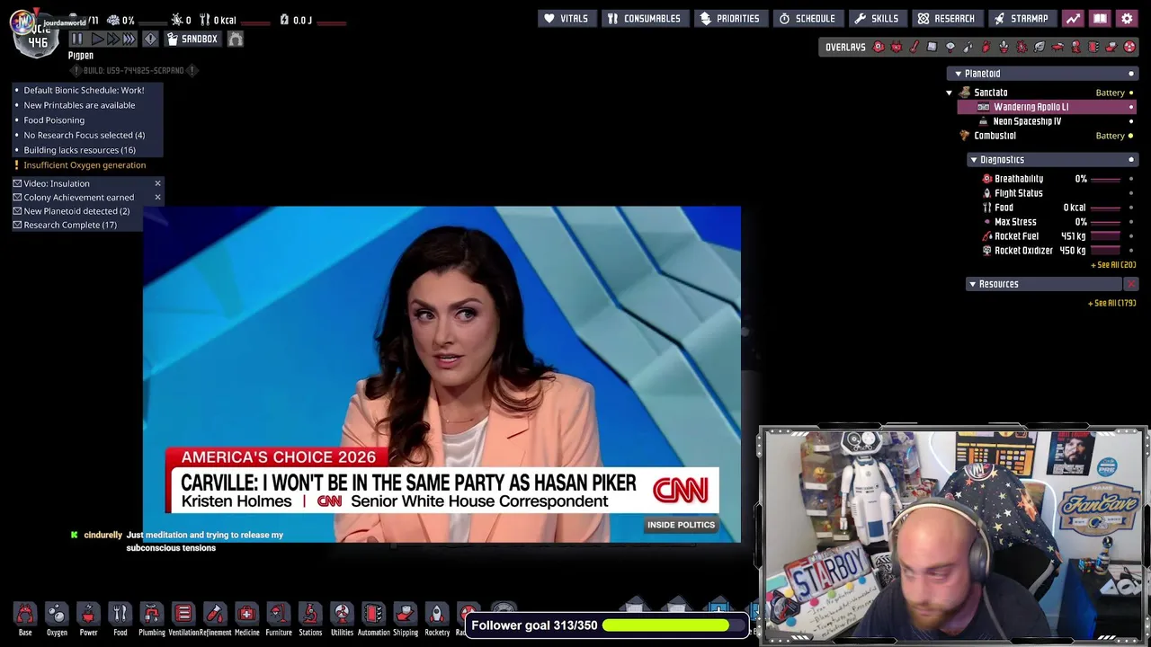Viewport: 1151px width, 647px height.
Task: Close the Resources panel with red X
Action: click(x=1131, y=284)
